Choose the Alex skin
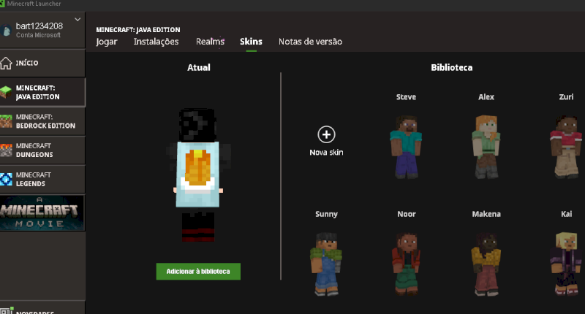This screenshot has width=585, height=314. click(486, 145)
